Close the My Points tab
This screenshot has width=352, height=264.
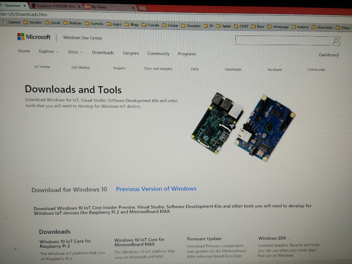[133, 8]
